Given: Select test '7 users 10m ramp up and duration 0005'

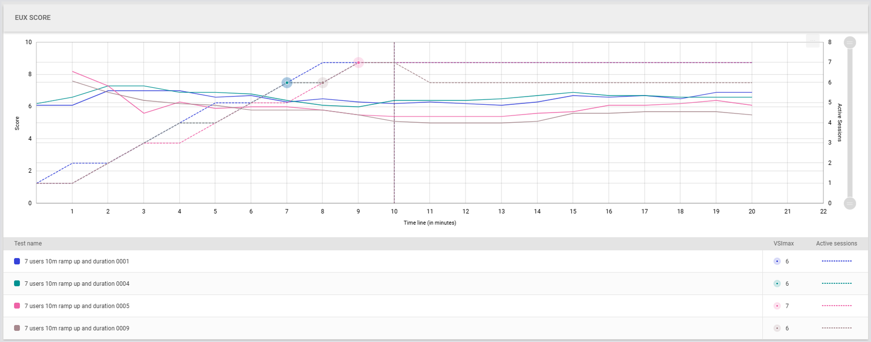Looking at the screenshot, I should click(77, 306).
